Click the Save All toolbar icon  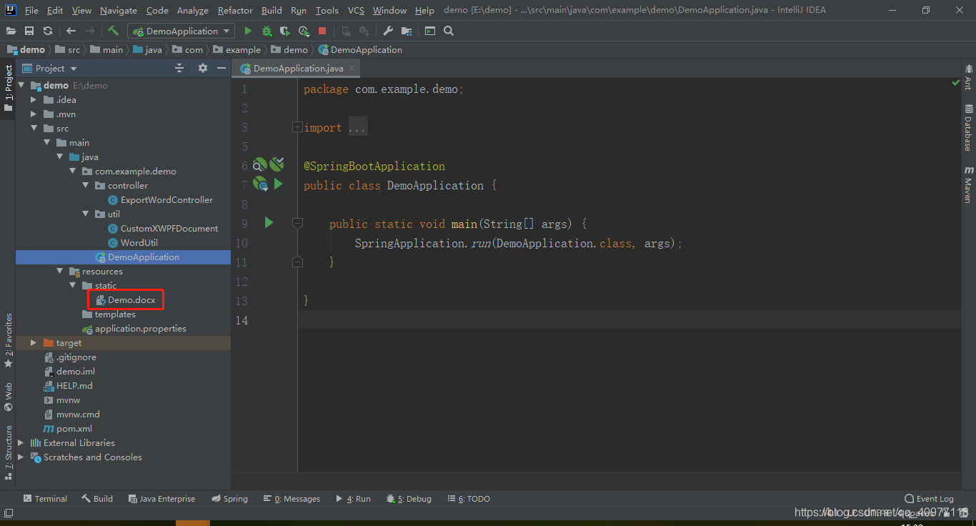(29, 31)
